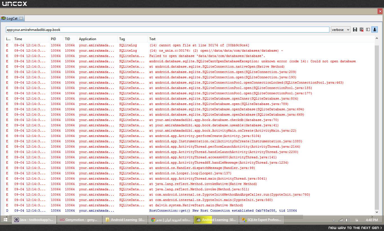
Task: Switch to highlighted Android Learning video taskbar item
Action: point(216,220)
